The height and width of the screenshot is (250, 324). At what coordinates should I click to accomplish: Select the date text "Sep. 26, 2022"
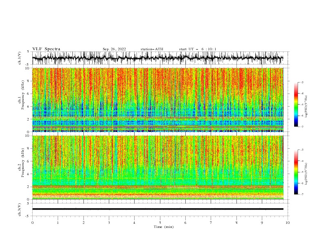[114, 49]
